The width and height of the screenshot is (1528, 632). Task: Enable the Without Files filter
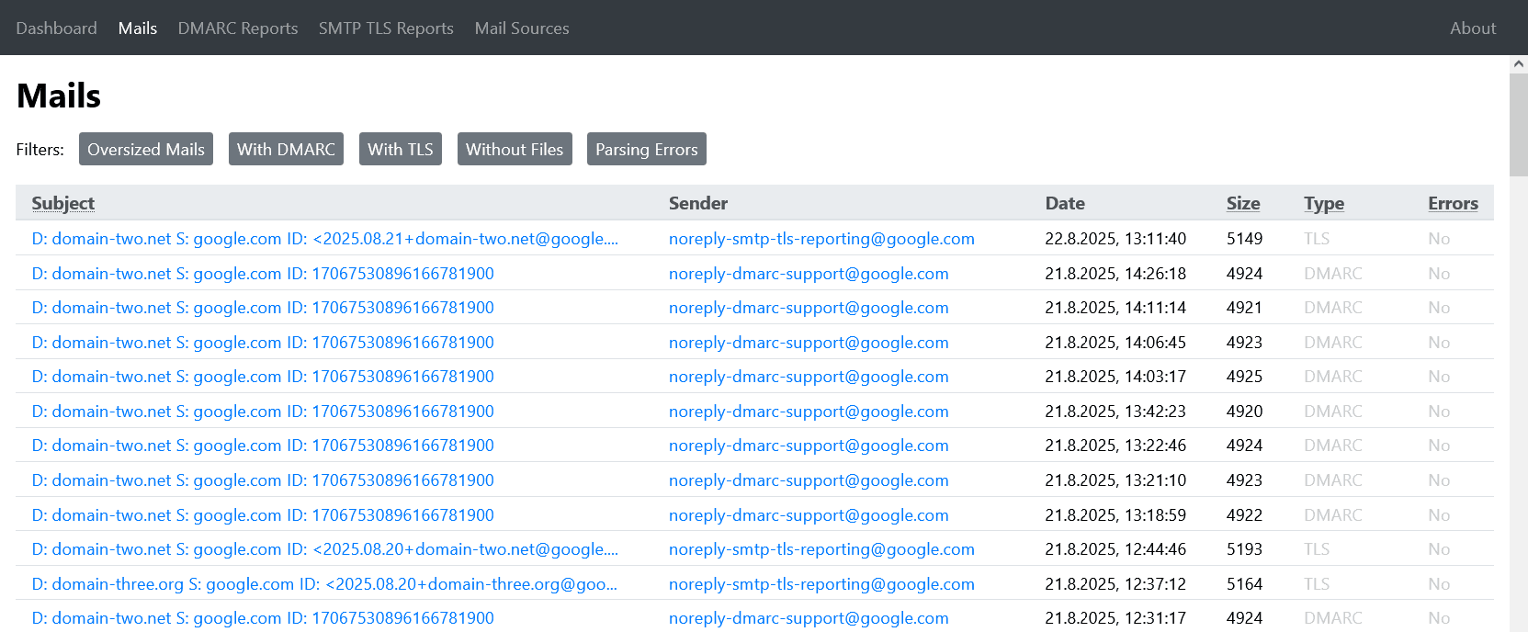(x=514, y=150)
